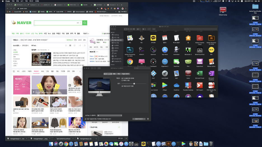Select the Color tab in display preferences
Image resolution: width=262 pixels, height=147 pixels.
[119, 74]
